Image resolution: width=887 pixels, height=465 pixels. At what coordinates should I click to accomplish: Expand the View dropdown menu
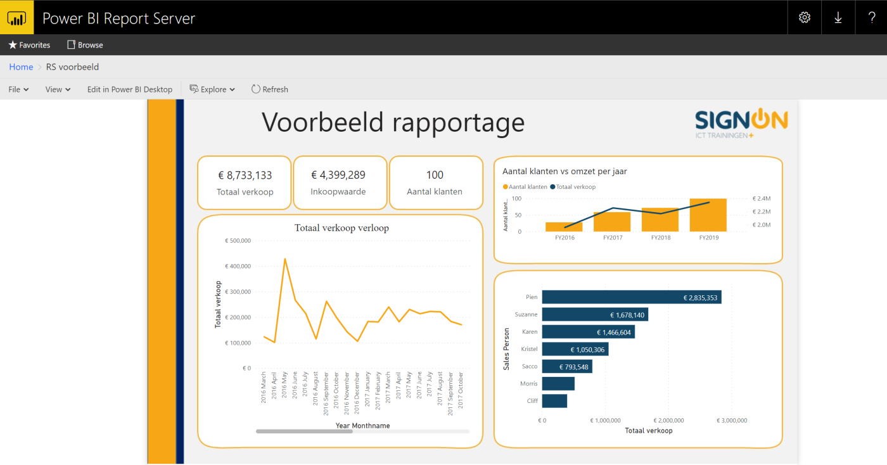(x=58, y=89)
